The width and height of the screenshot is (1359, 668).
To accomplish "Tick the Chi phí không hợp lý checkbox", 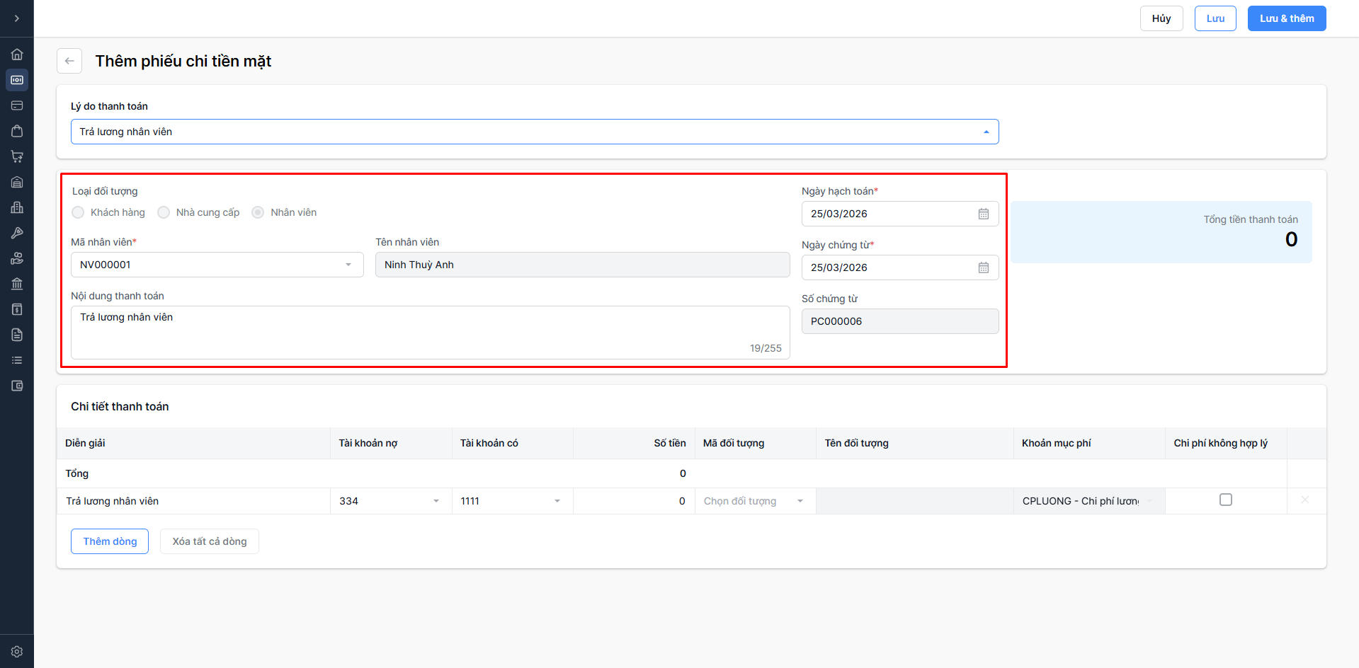I will [x=1225, y=500].
